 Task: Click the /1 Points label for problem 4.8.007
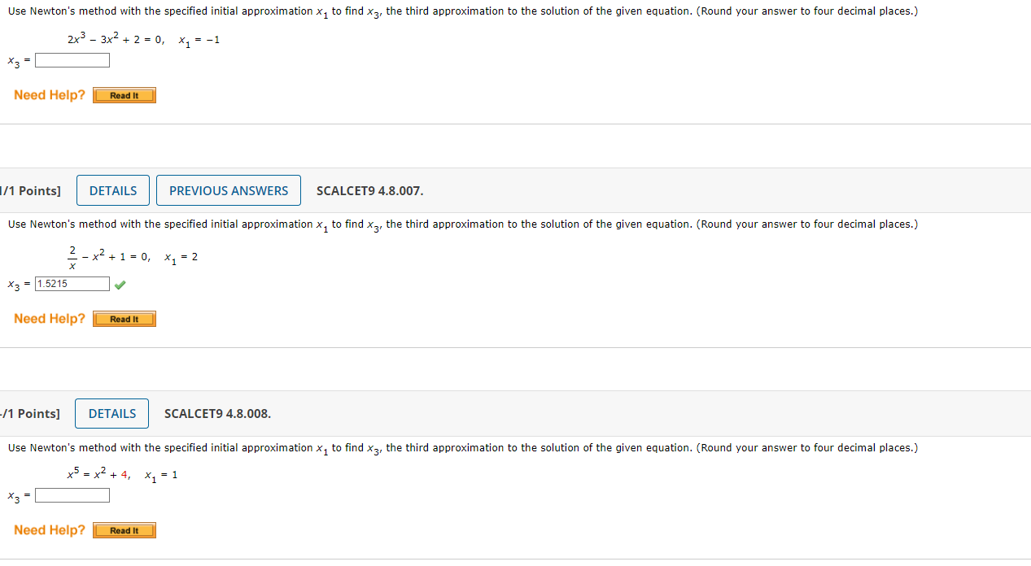[33, 189]
